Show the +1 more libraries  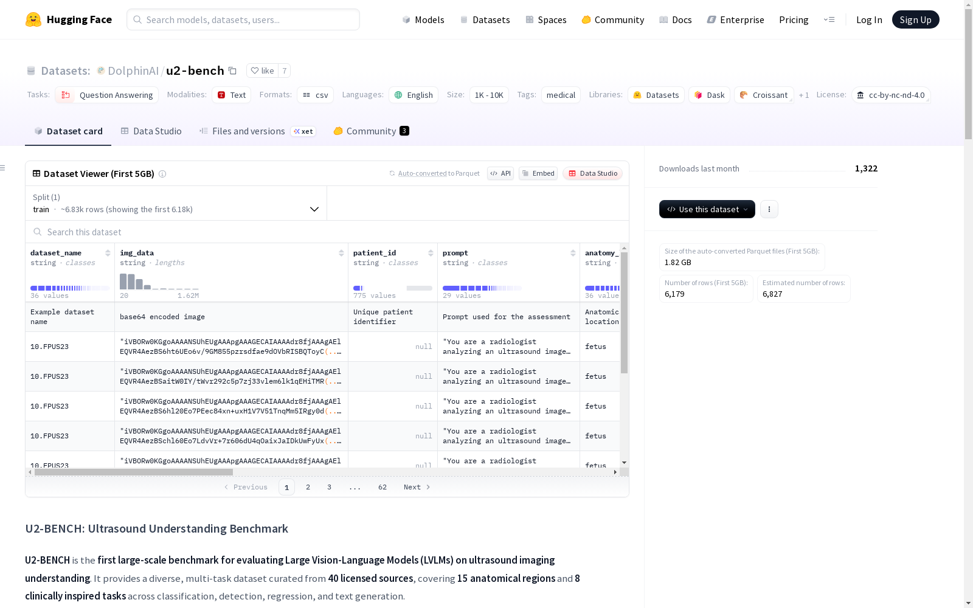tap(804, 95)
